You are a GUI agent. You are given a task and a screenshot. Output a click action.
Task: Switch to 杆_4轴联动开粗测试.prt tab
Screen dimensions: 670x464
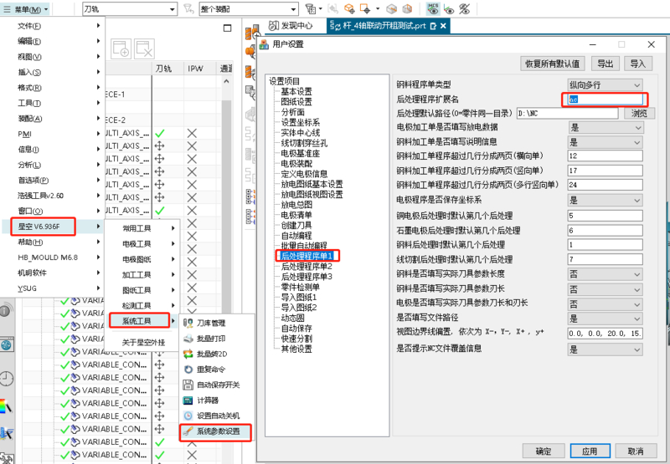tap(389, 26)
